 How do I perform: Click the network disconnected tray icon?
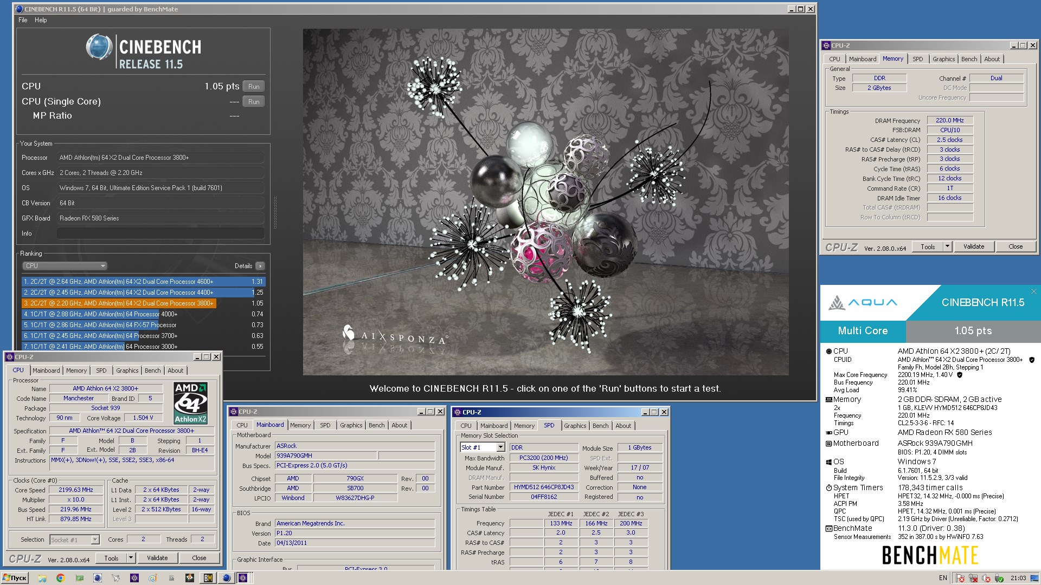pos(973,578)
